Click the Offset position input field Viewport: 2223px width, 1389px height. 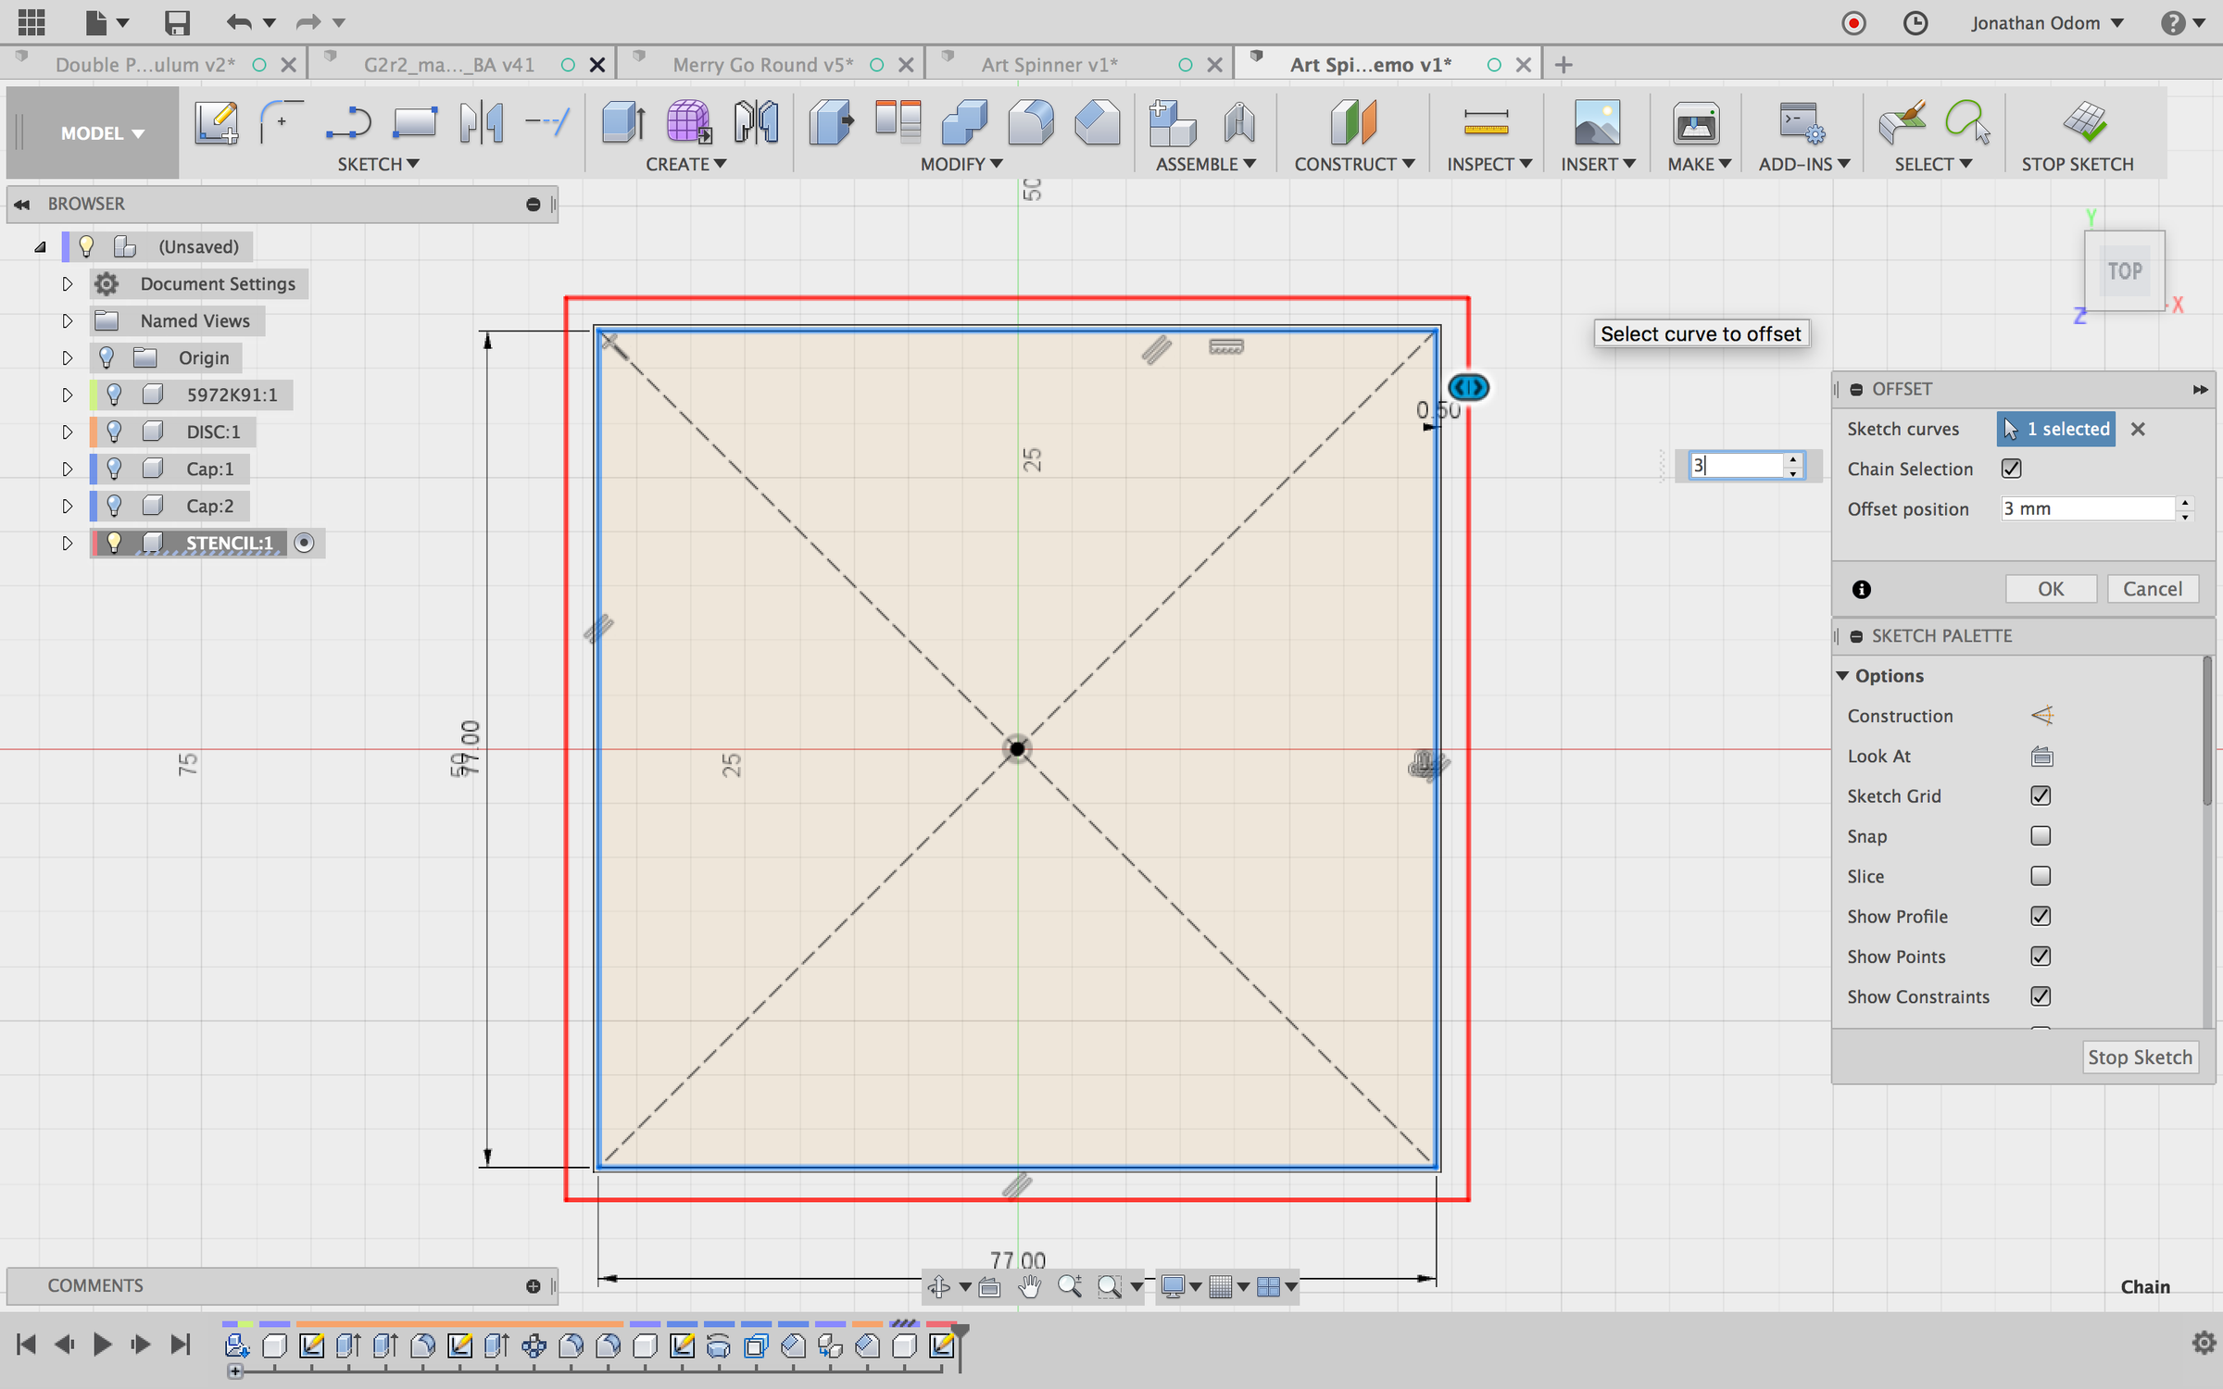click(x=2085, y=508)
